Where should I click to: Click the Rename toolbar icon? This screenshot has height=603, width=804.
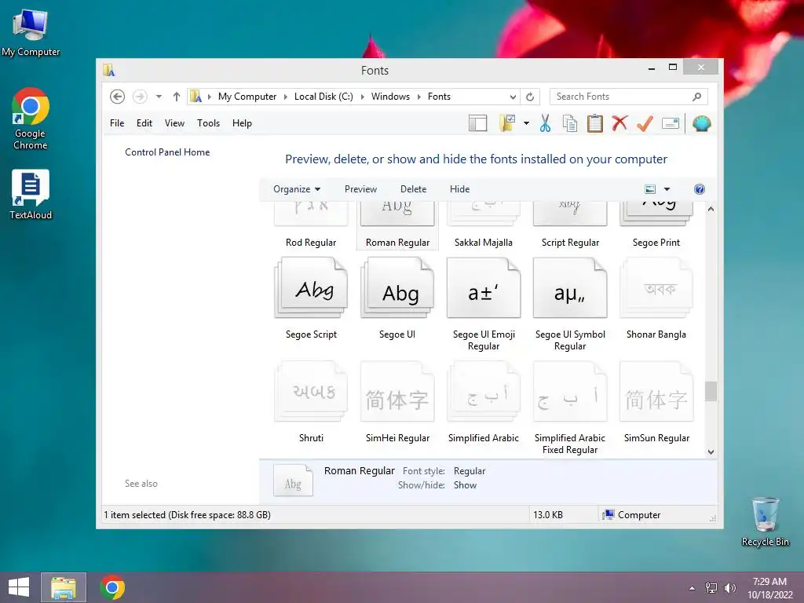(671, 123)
